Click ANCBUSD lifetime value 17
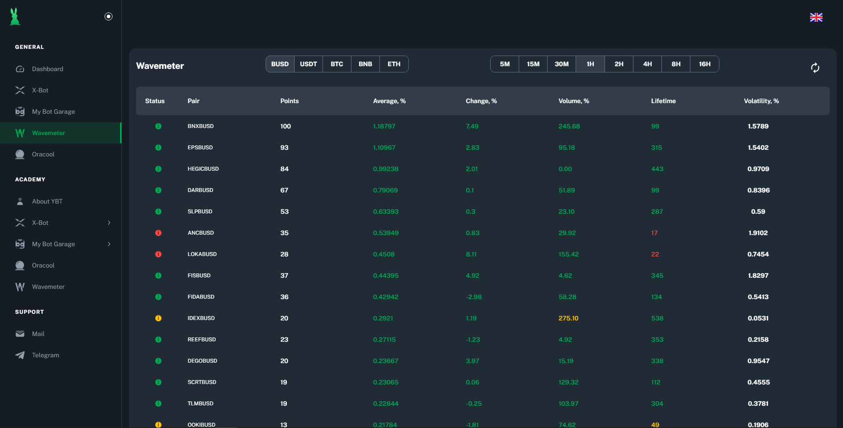The image size is (843, 428). point(654,233)
